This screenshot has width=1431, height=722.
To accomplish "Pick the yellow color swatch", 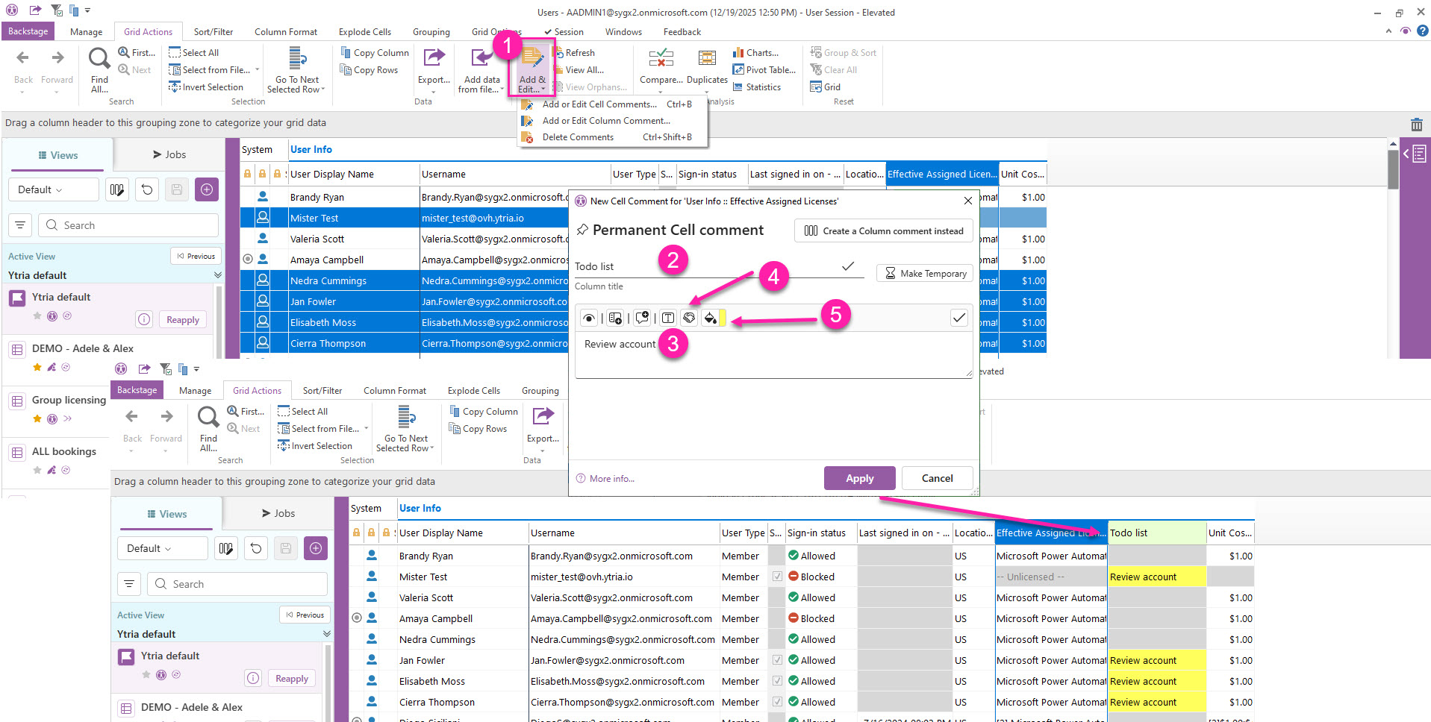I will 723,318.
